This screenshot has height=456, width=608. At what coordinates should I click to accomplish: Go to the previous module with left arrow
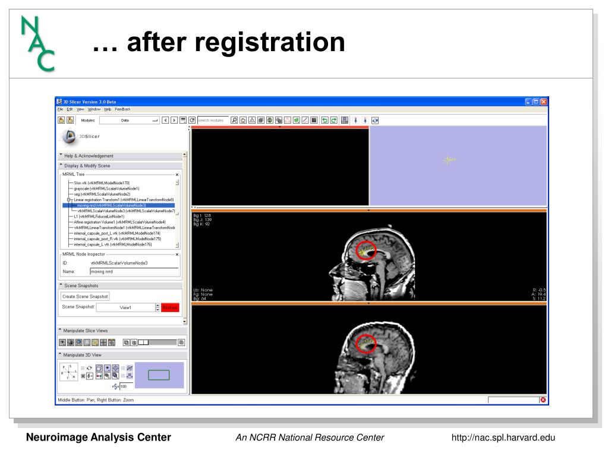(x=165, y=120)
